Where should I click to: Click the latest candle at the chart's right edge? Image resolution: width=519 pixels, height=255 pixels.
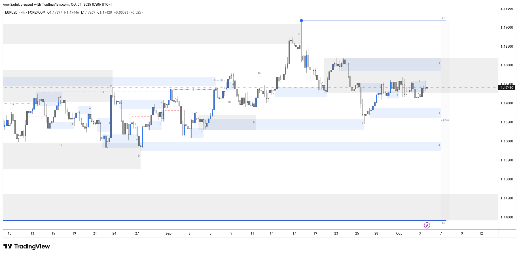tap(427, 88)
